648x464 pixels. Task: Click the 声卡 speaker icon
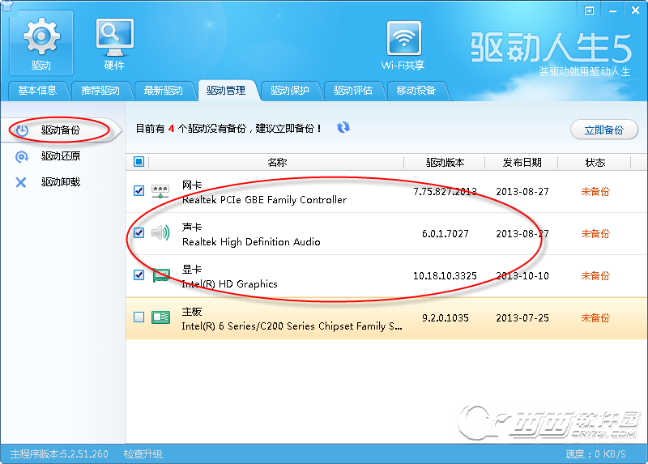[160, 233]
